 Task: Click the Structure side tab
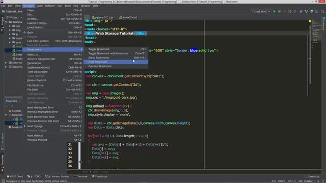point(2,141)
